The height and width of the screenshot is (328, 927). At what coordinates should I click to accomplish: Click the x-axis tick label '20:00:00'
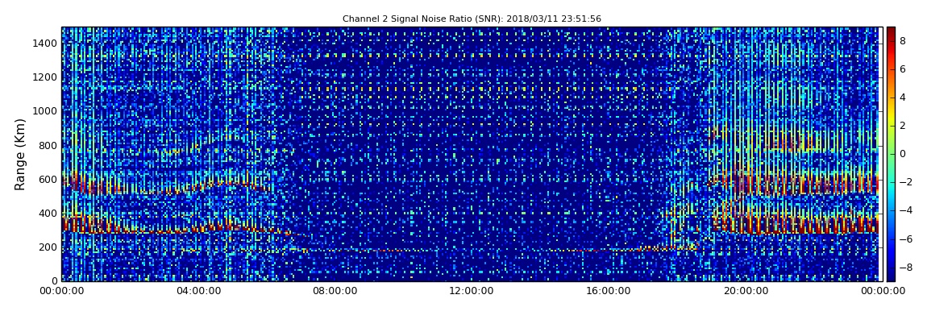[x=746, y=291]
